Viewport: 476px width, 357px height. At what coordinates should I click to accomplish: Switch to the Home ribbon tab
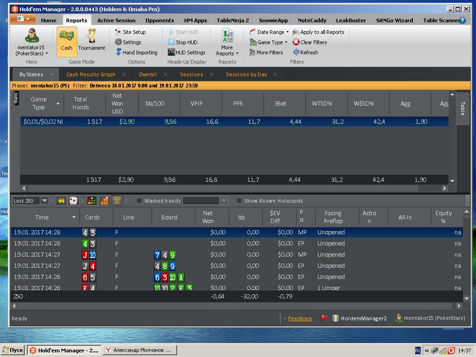coord(48,20)
